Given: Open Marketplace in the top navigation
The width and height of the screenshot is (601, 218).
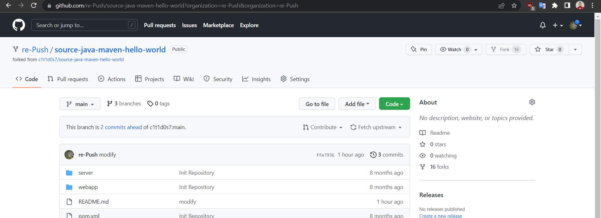Looking at the screenshot, I should (x=218, y=25).
